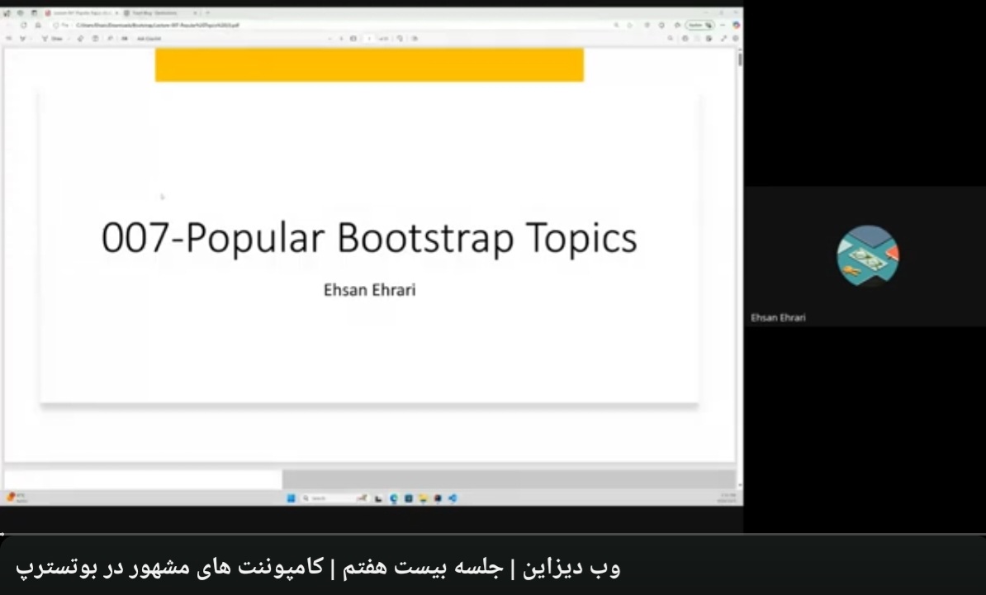Viewport: 986px width, 595px height.
Task: Open the Copilot sidebar icon in the browser
Action: (x=736, y=26)
